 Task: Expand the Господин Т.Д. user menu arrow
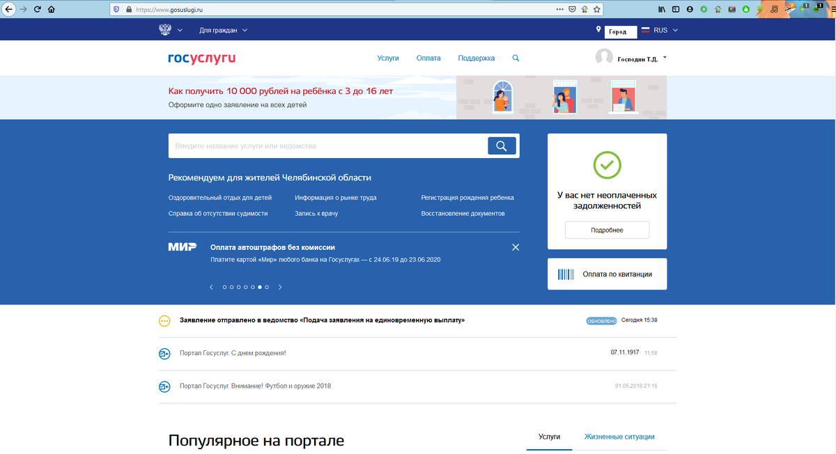pyautogui.click(x=665, y=57)
